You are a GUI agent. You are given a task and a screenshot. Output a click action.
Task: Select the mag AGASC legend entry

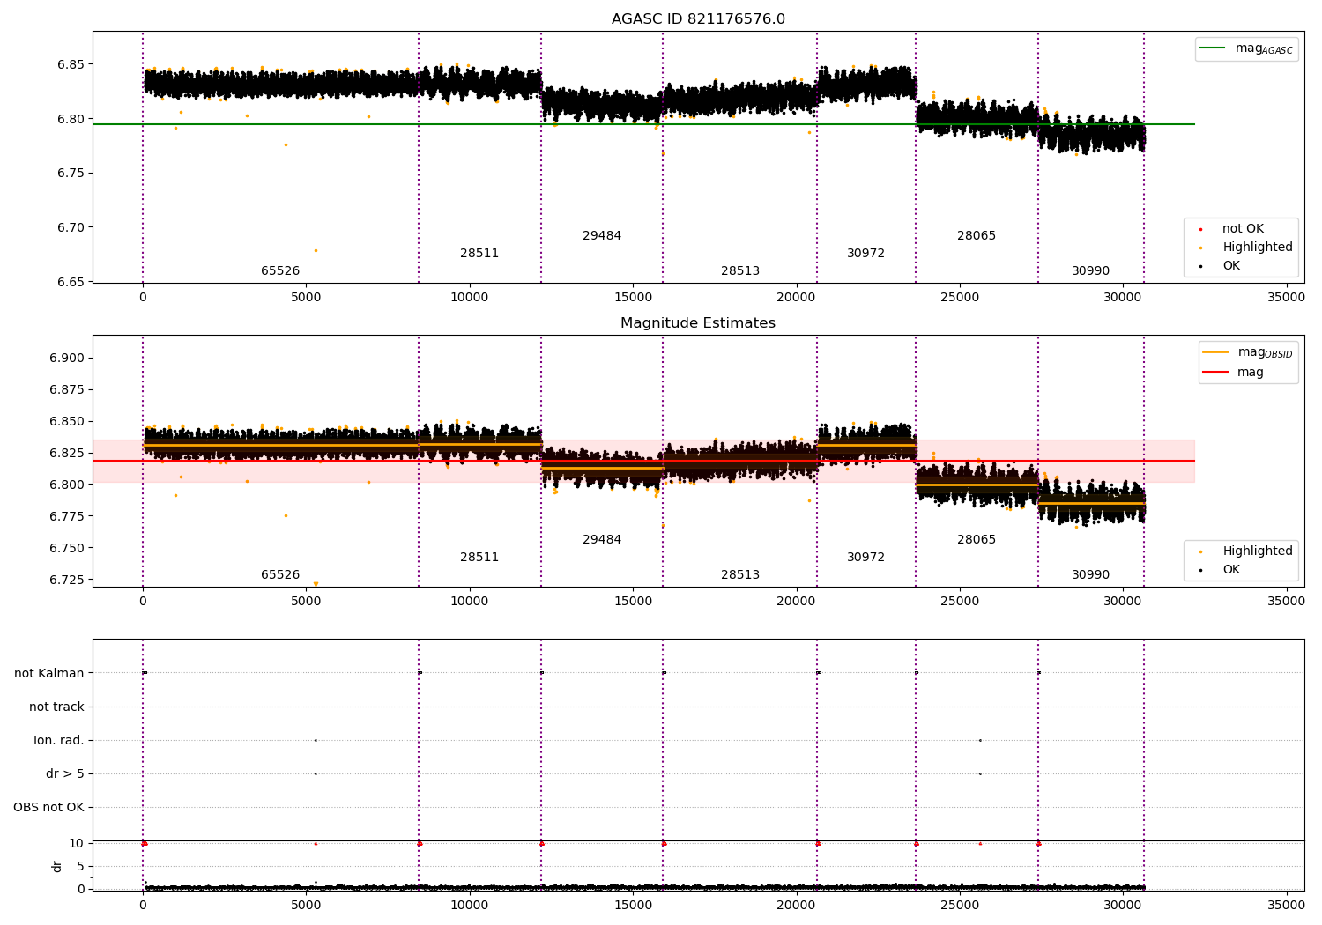click(1246, 48)
